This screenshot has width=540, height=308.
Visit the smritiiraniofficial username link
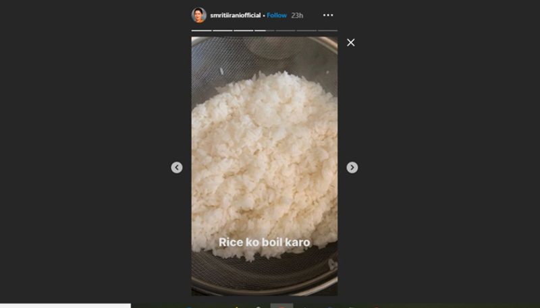click(235, 15)
